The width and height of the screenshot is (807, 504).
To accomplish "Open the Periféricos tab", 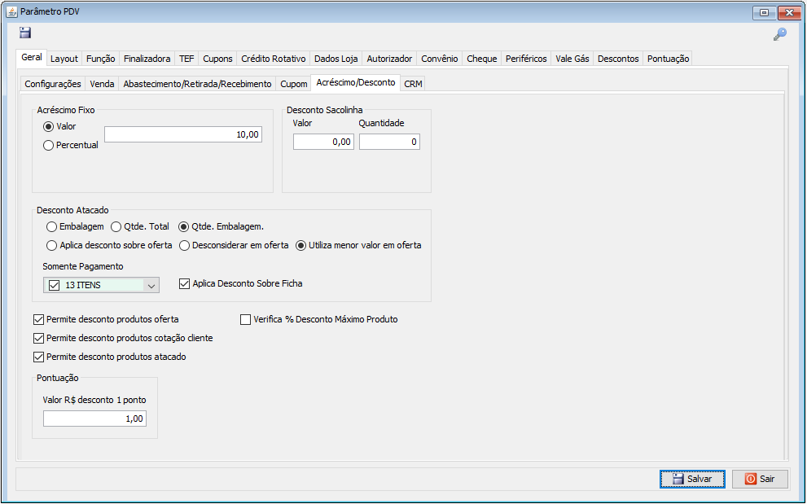I will [x=526, y=59].
